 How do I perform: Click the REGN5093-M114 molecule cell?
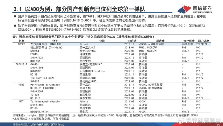(x=40, y=112)
